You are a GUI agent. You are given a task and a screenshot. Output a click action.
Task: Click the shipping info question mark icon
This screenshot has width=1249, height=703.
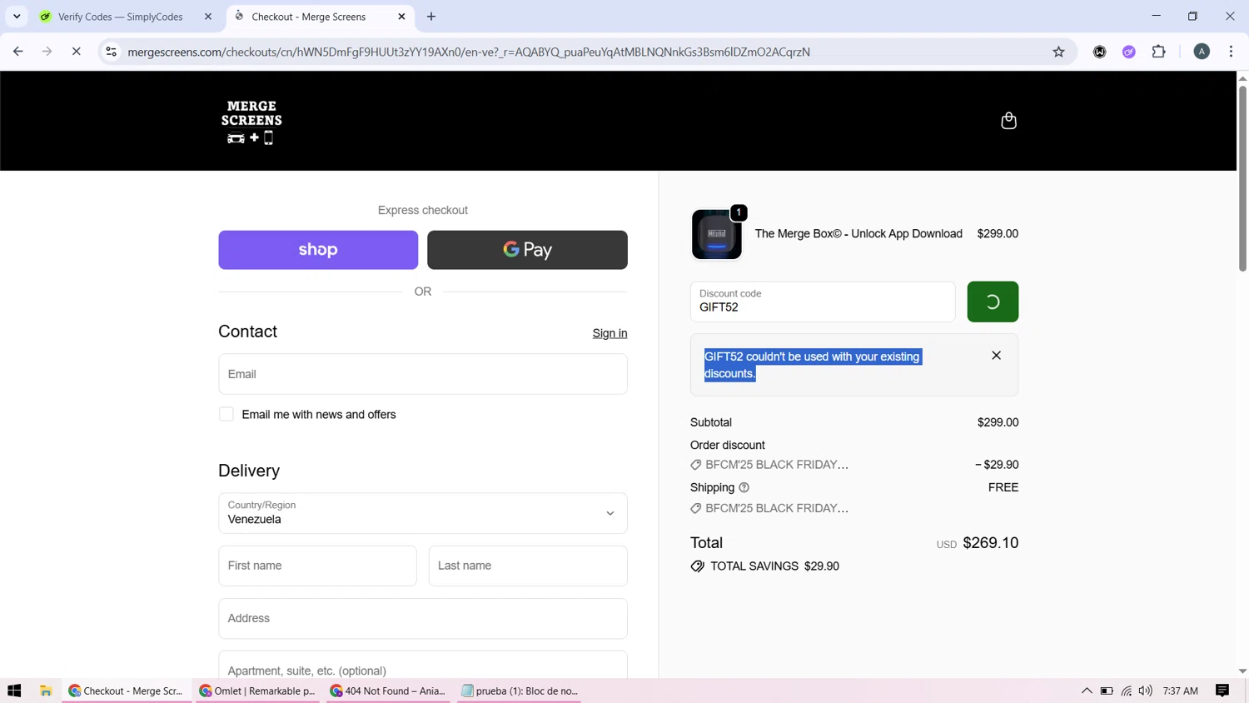[744, 488]
